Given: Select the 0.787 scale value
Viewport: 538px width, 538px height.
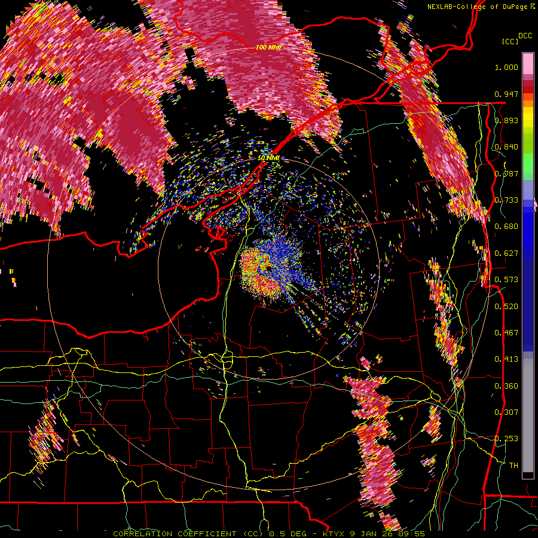Looking at the screenshot, I should click(x=506, y=173).
